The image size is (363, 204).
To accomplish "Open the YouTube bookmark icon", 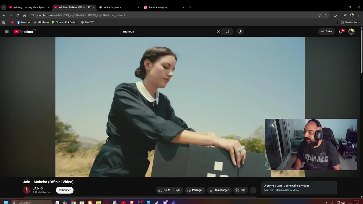I will click(12, 22).
